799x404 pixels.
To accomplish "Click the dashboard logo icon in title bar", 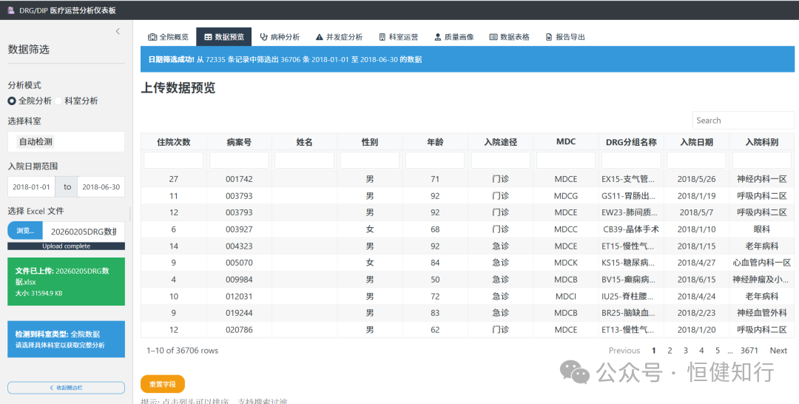I will click(x=10, y=10).
